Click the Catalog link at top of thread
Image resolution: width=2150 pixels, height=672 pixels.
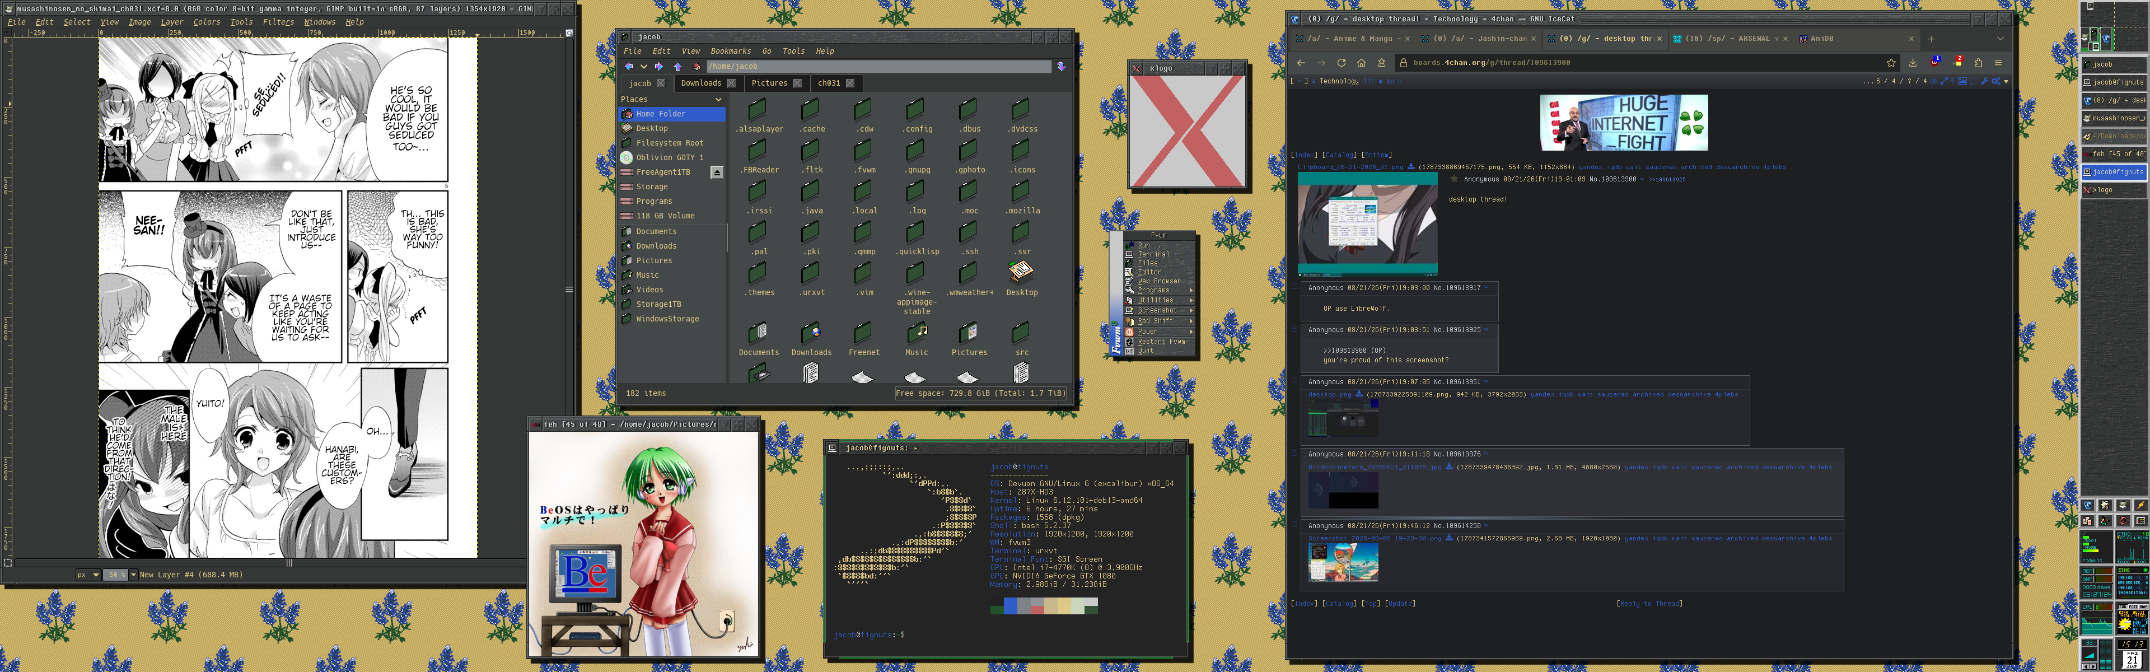[x=1340, y=155]
